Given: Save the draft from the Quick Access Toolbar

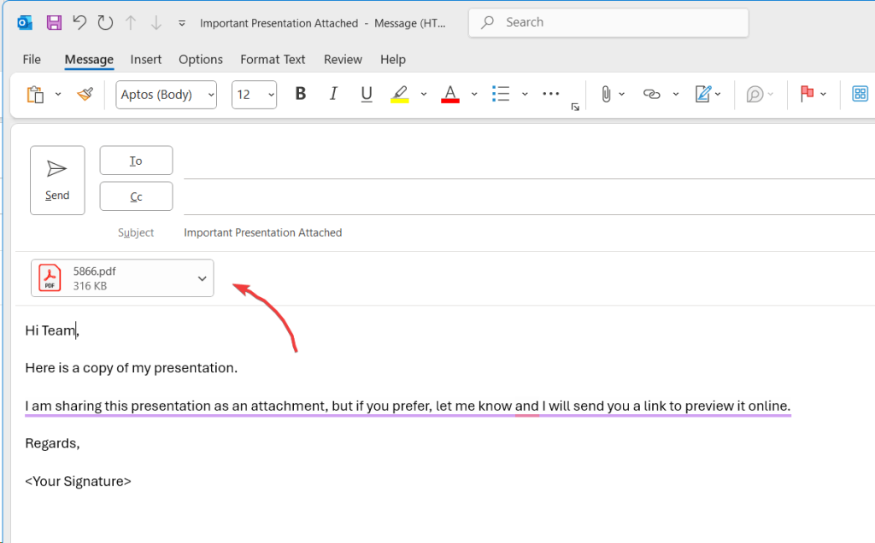Looking at the screenshot, I should pyautogui.click(x=54, y=22).
